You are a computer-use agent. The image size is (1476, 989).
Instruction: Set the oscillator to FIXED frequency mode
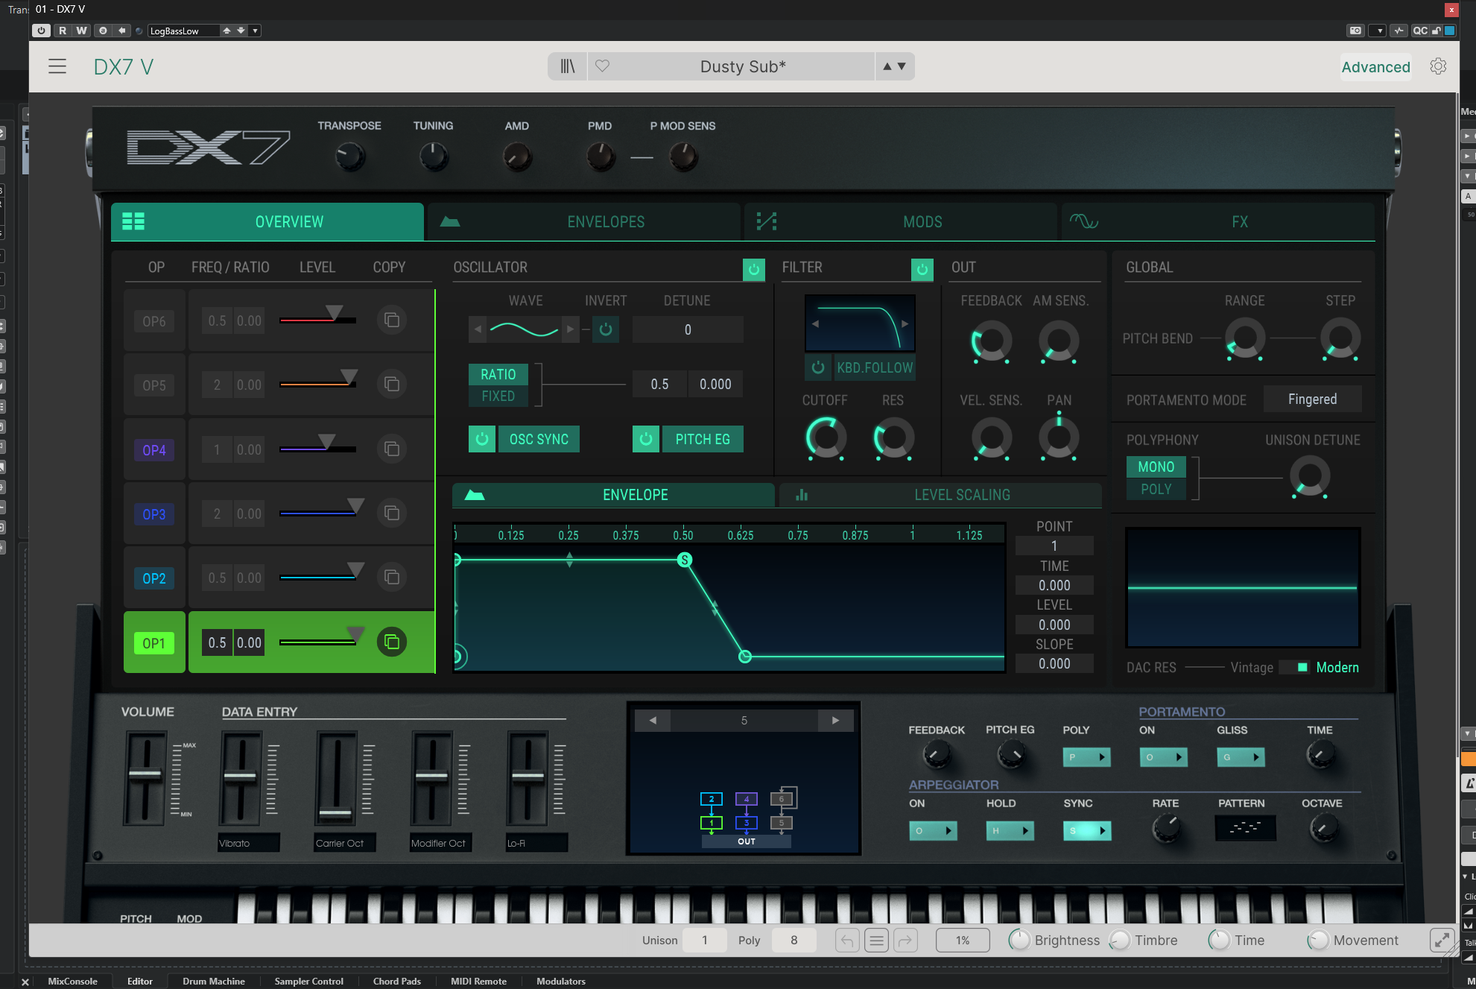[498, 396]
